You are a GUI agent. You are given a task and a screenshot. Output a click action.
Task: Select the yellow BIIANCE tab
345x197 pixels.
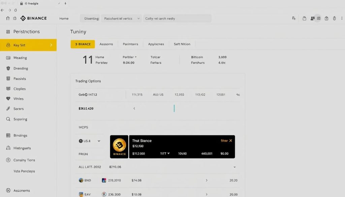pos(83,44)
